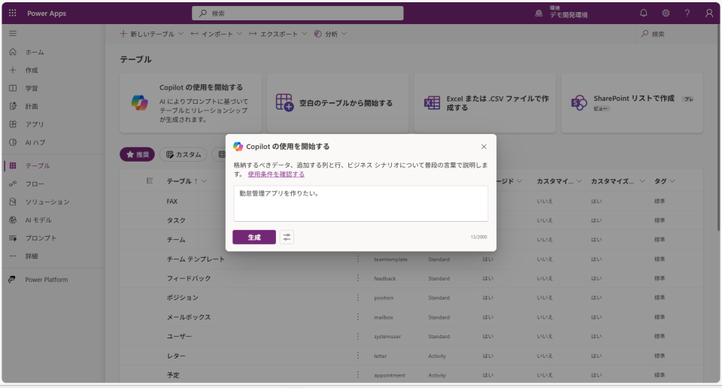Open the ユーザー table

pos(179,336)
